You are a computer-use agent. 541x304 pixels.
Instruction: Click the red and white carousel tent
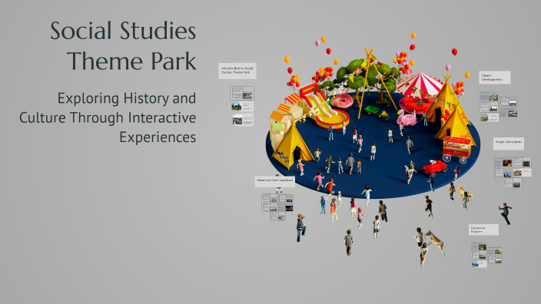420,91
